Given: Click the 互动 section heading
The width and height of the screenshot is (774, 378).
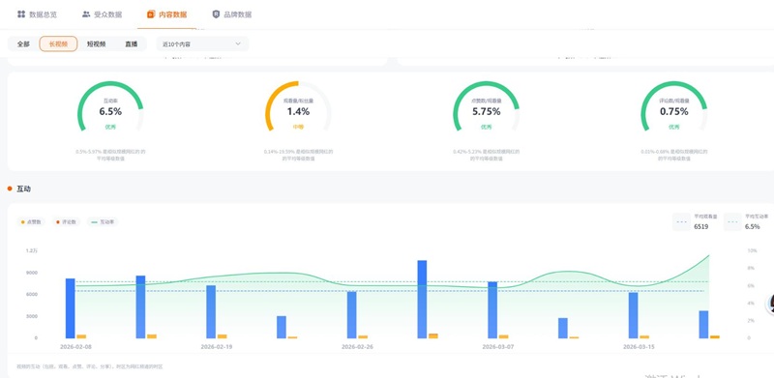Looking at the screenshot, I should pos(23,189).
